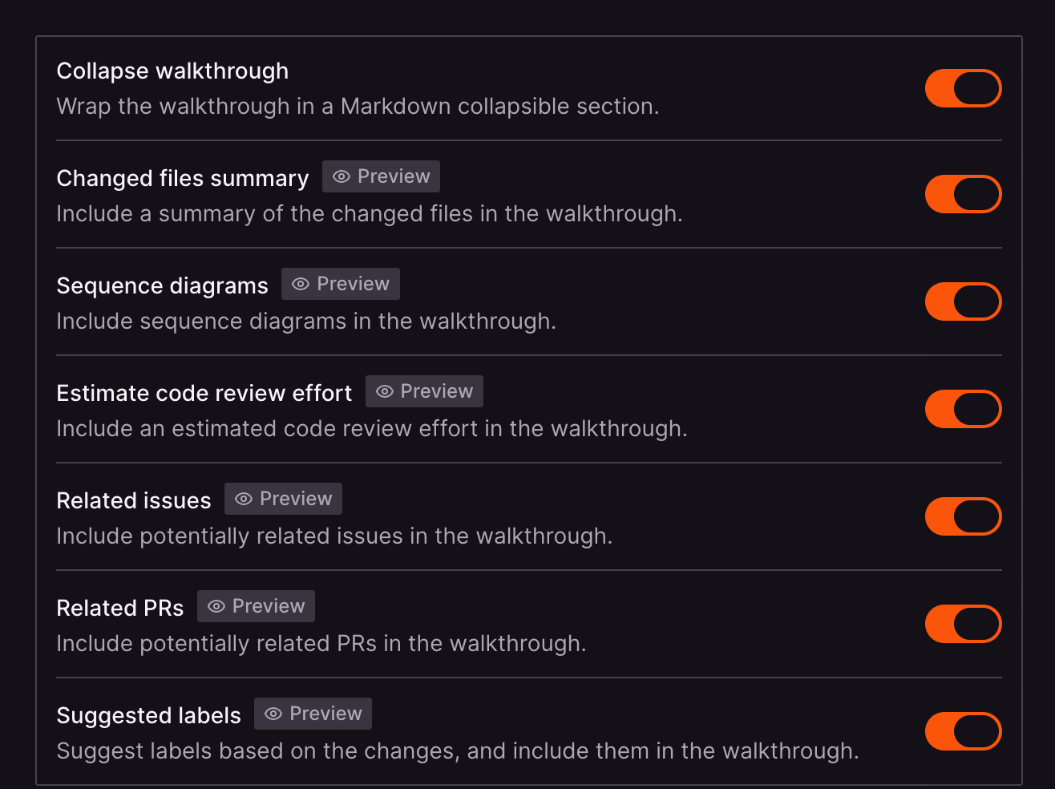Click eye icon next to Suggested labels
This screenshot has height=789, width=1055.
tap(273, 714)
